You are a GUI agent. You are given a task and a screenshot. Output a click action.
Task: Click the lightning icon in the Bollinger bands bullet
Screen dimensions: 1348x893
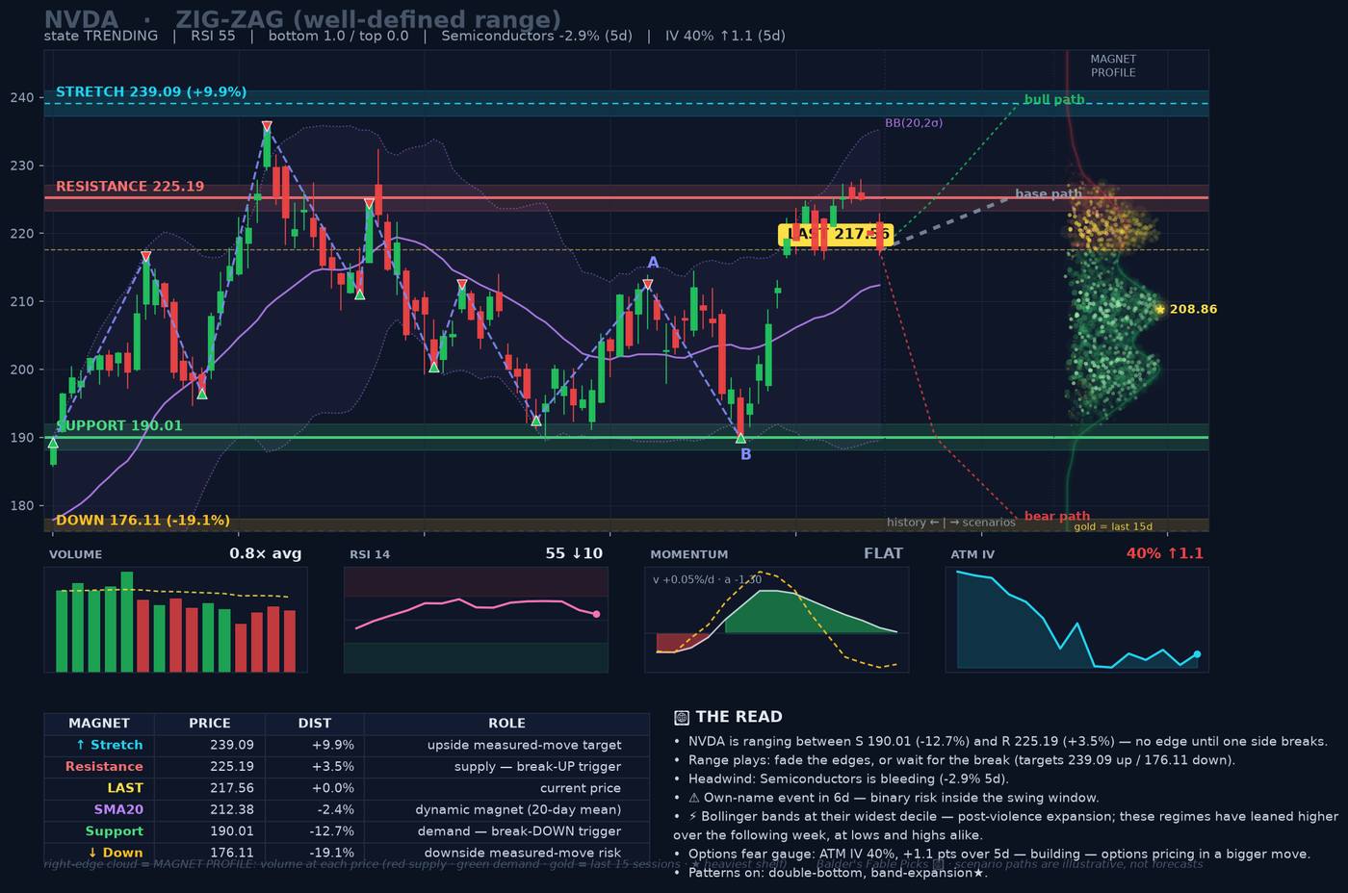[x=693, y=816]
